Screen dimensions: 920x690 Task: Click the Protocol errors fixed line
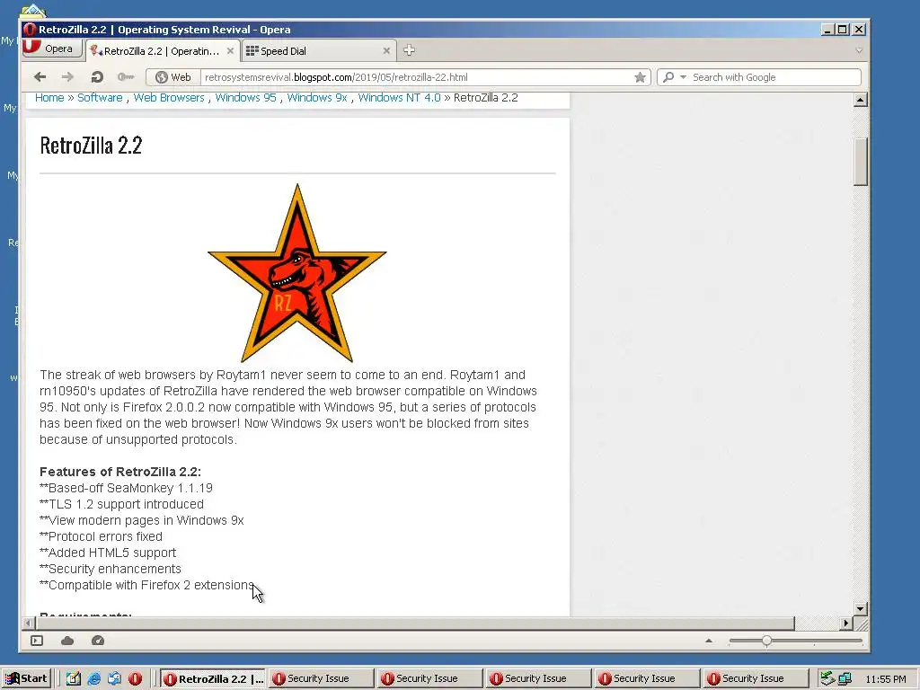tap(101, 536)
